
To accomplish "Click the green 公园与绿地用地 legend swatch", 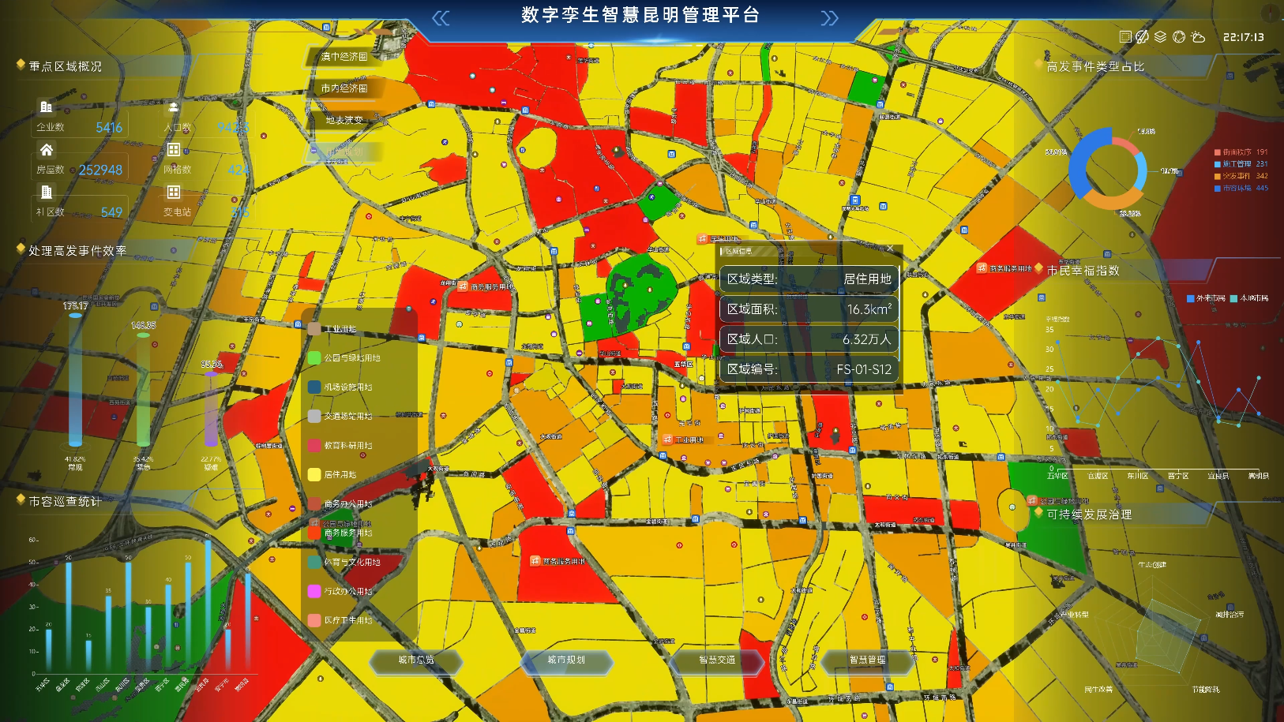I will (x=314, y=358).
